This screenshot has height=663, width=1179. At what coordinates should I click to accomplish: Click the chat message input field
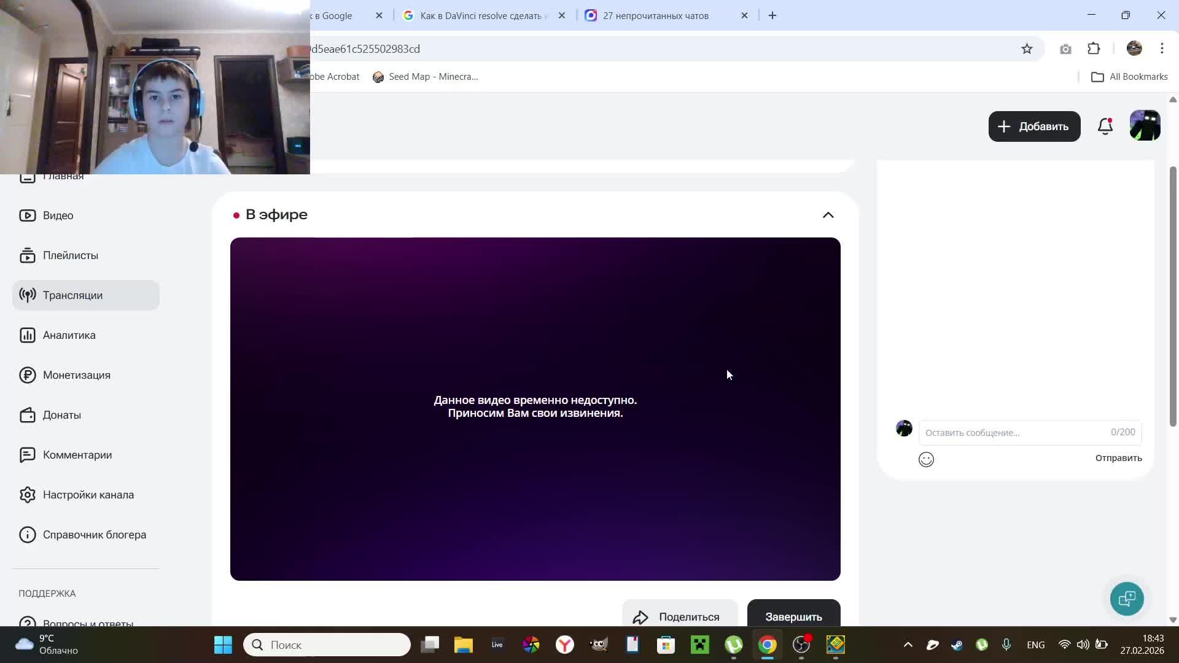click(x=1013, y=433)
